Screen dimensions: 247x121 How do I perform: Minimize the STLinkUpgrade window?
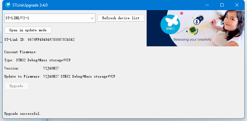(x=207, y=5)
